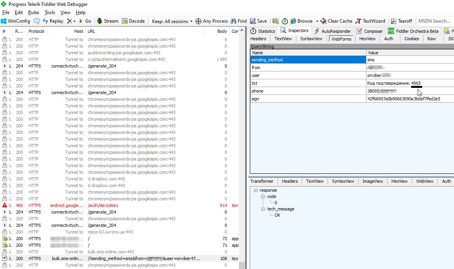Select the request Headers tab

(x=258, y=39)
